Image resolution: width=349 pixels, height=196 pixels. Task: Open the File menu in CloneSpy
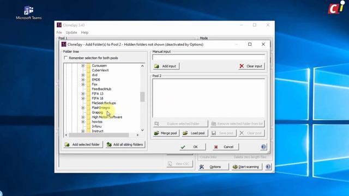[59, 33]
